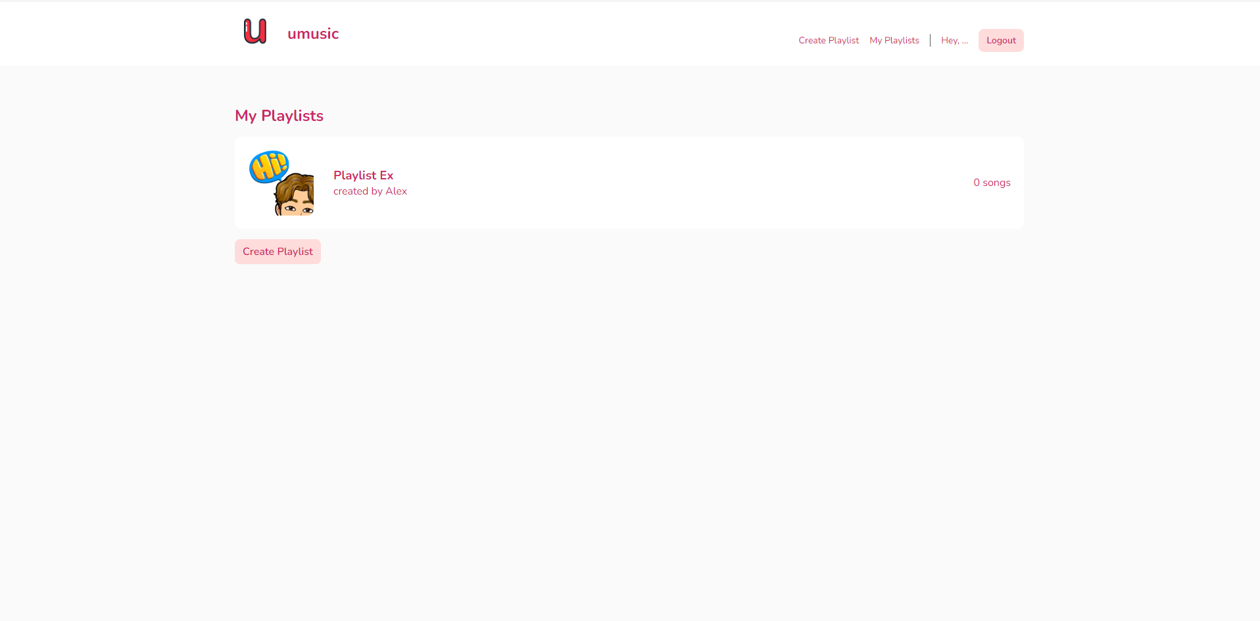The height and width of the screenshot is (621, 1260).
Task: Click the My Playlists page heading
Action: pos(279,116)
